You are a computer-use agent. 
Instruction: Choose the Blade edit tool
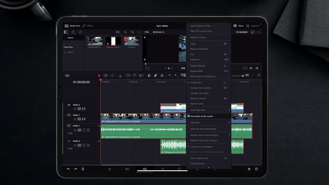pyautogui.click(x=120, y=76)
